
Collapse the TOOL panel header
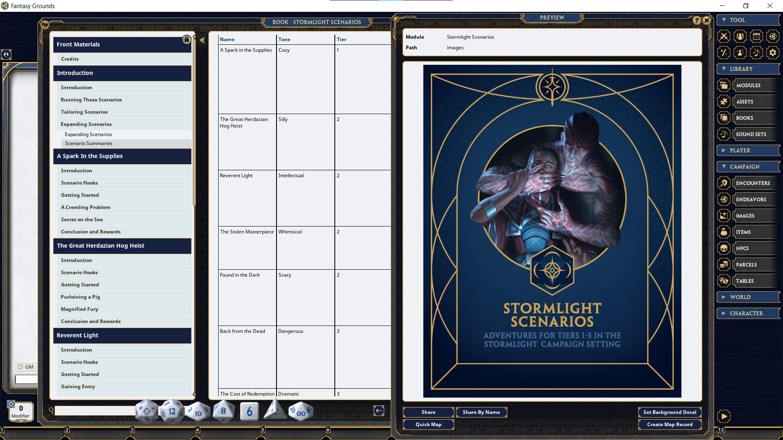pyautogui.click(x=724, y=20)
